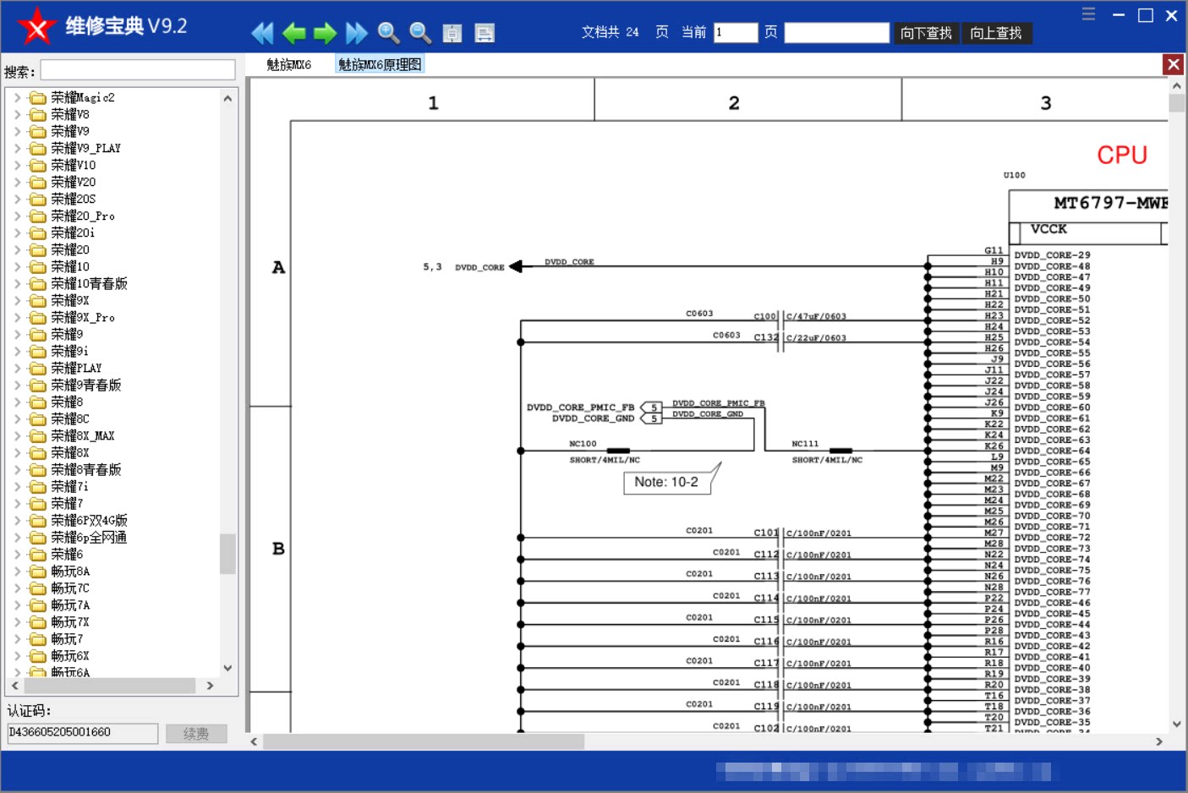Click the folder icon beside 荣耀6P双4G版

(38, 520)
